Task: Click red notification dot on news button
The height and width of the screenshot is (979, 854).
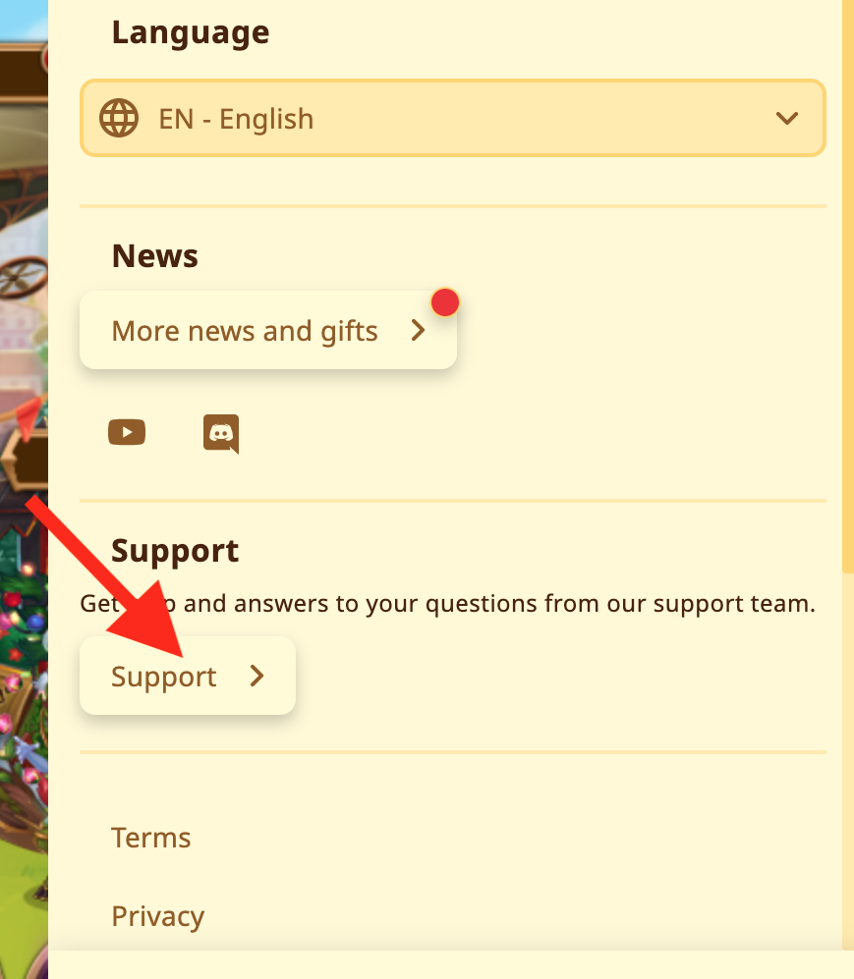Action: 445,302
